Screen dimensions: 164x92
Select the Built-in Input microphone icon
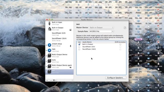tap(49, 23)
